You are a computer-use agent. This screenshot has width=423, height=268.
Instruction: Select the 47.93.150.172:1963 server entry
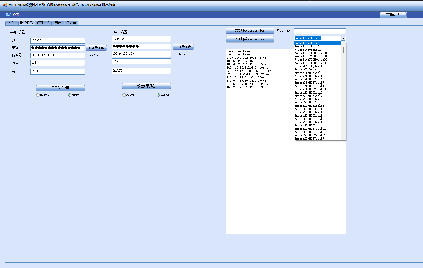tap(246, 58)
